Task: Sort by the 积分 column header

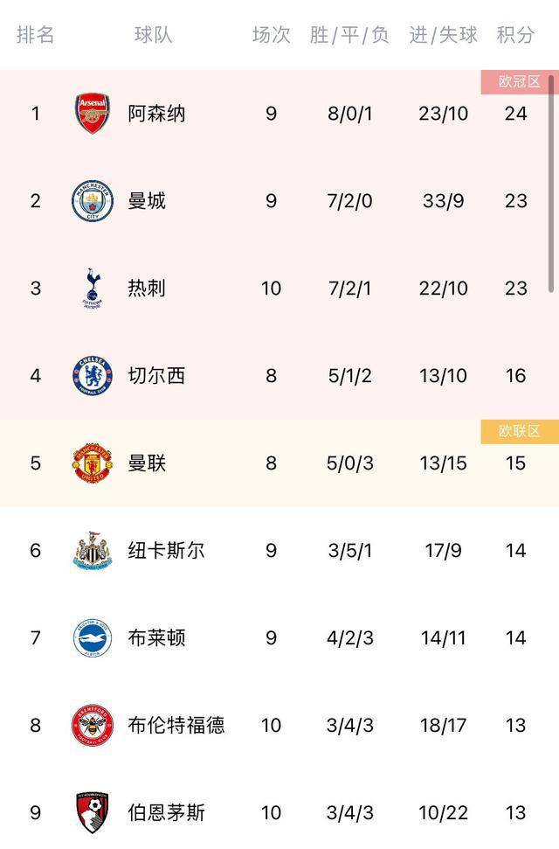Action: click(x=515, y=35)
